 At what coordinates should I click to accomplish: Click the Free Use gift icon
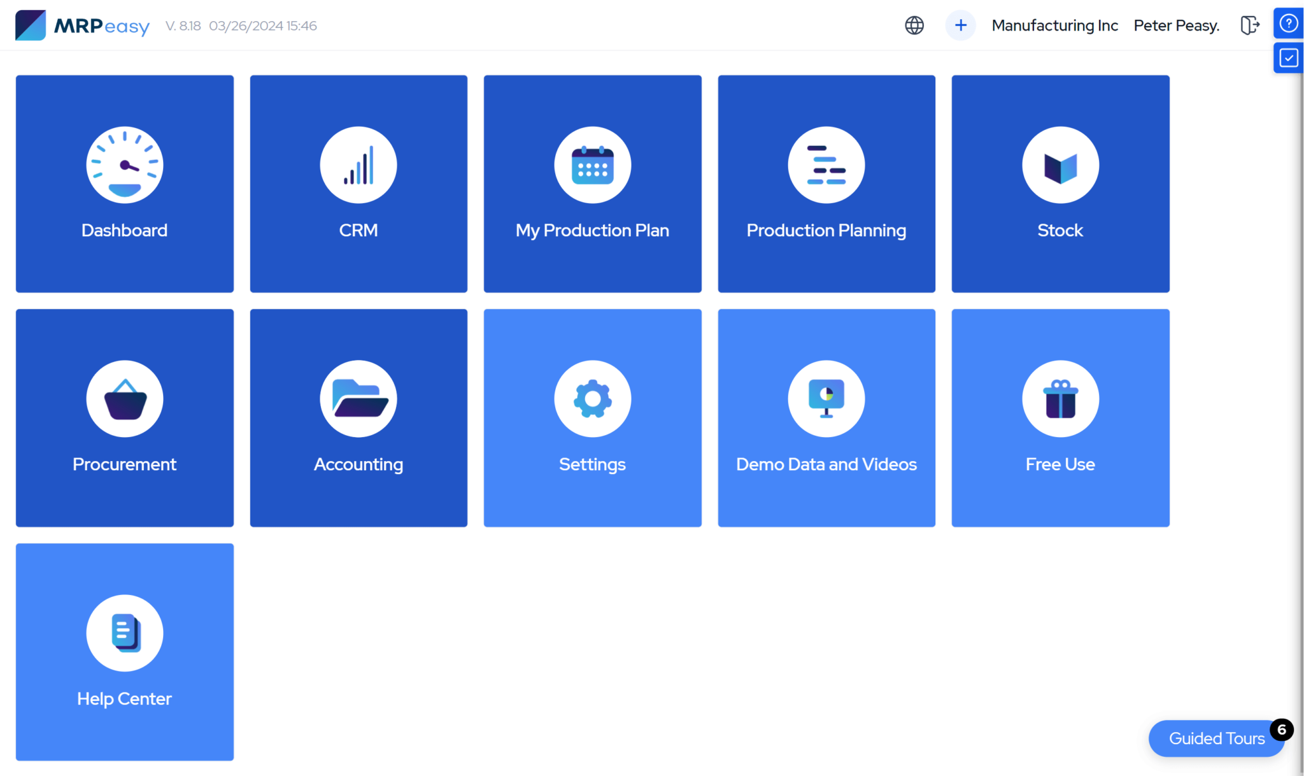1060,399
